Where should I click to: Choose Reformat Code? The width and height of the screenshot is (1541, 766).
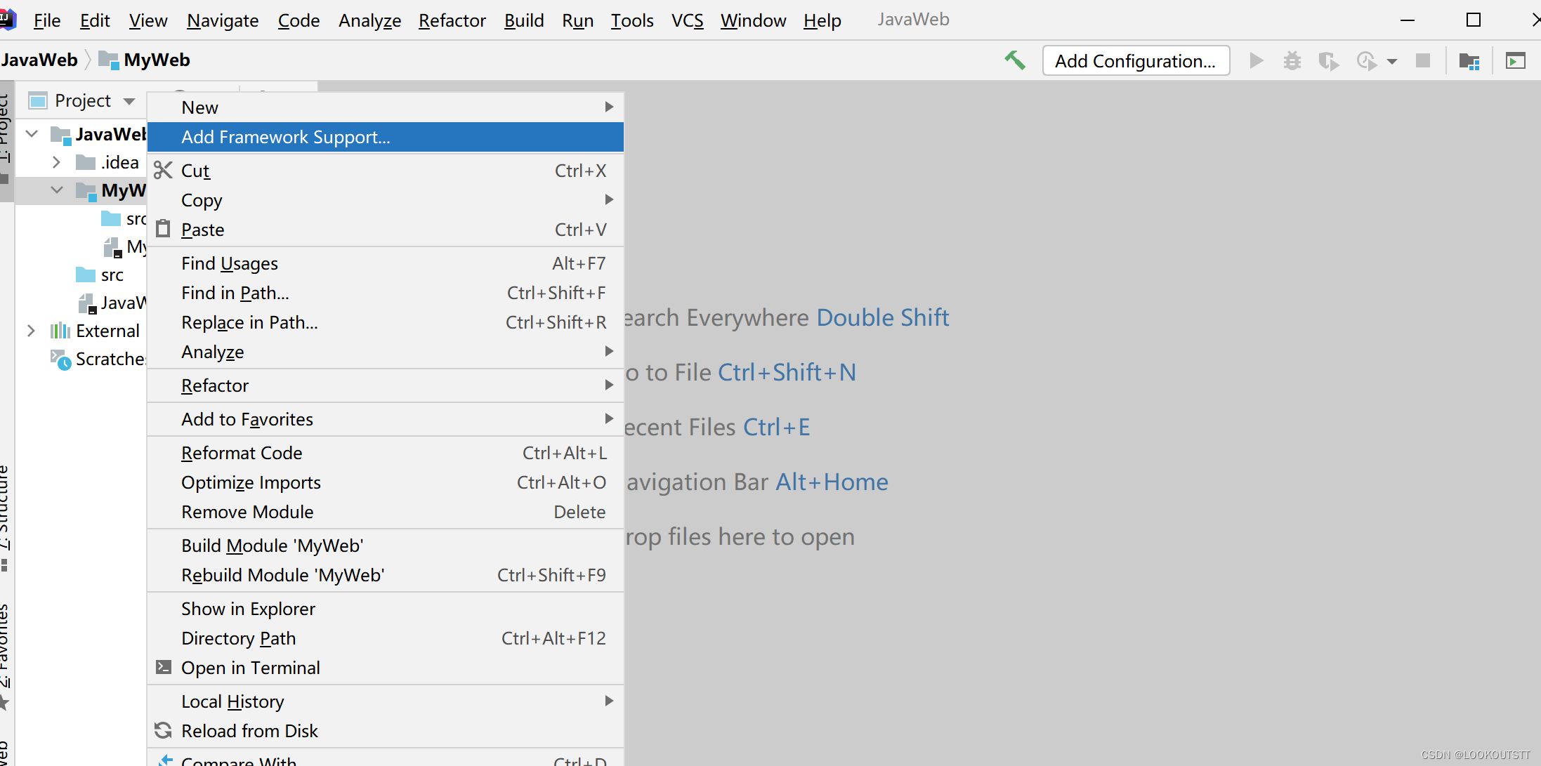click(x=386, y=452)
